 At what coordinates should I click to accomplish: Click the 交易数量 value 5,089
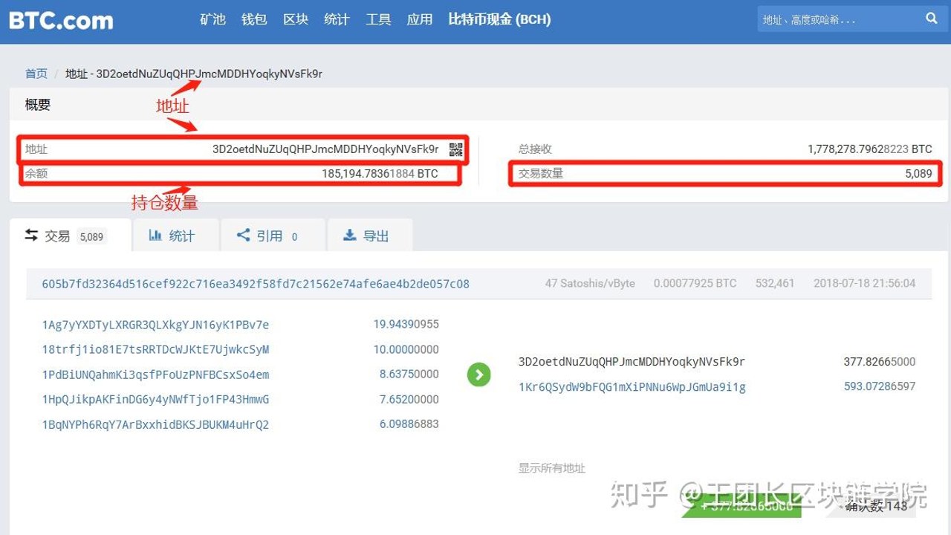point(918,174)
